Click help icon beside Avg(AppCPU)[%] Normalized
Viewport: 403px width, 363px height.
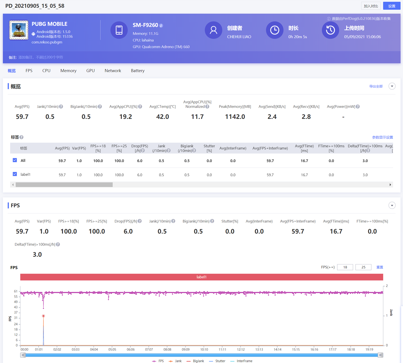pos(207,107)
